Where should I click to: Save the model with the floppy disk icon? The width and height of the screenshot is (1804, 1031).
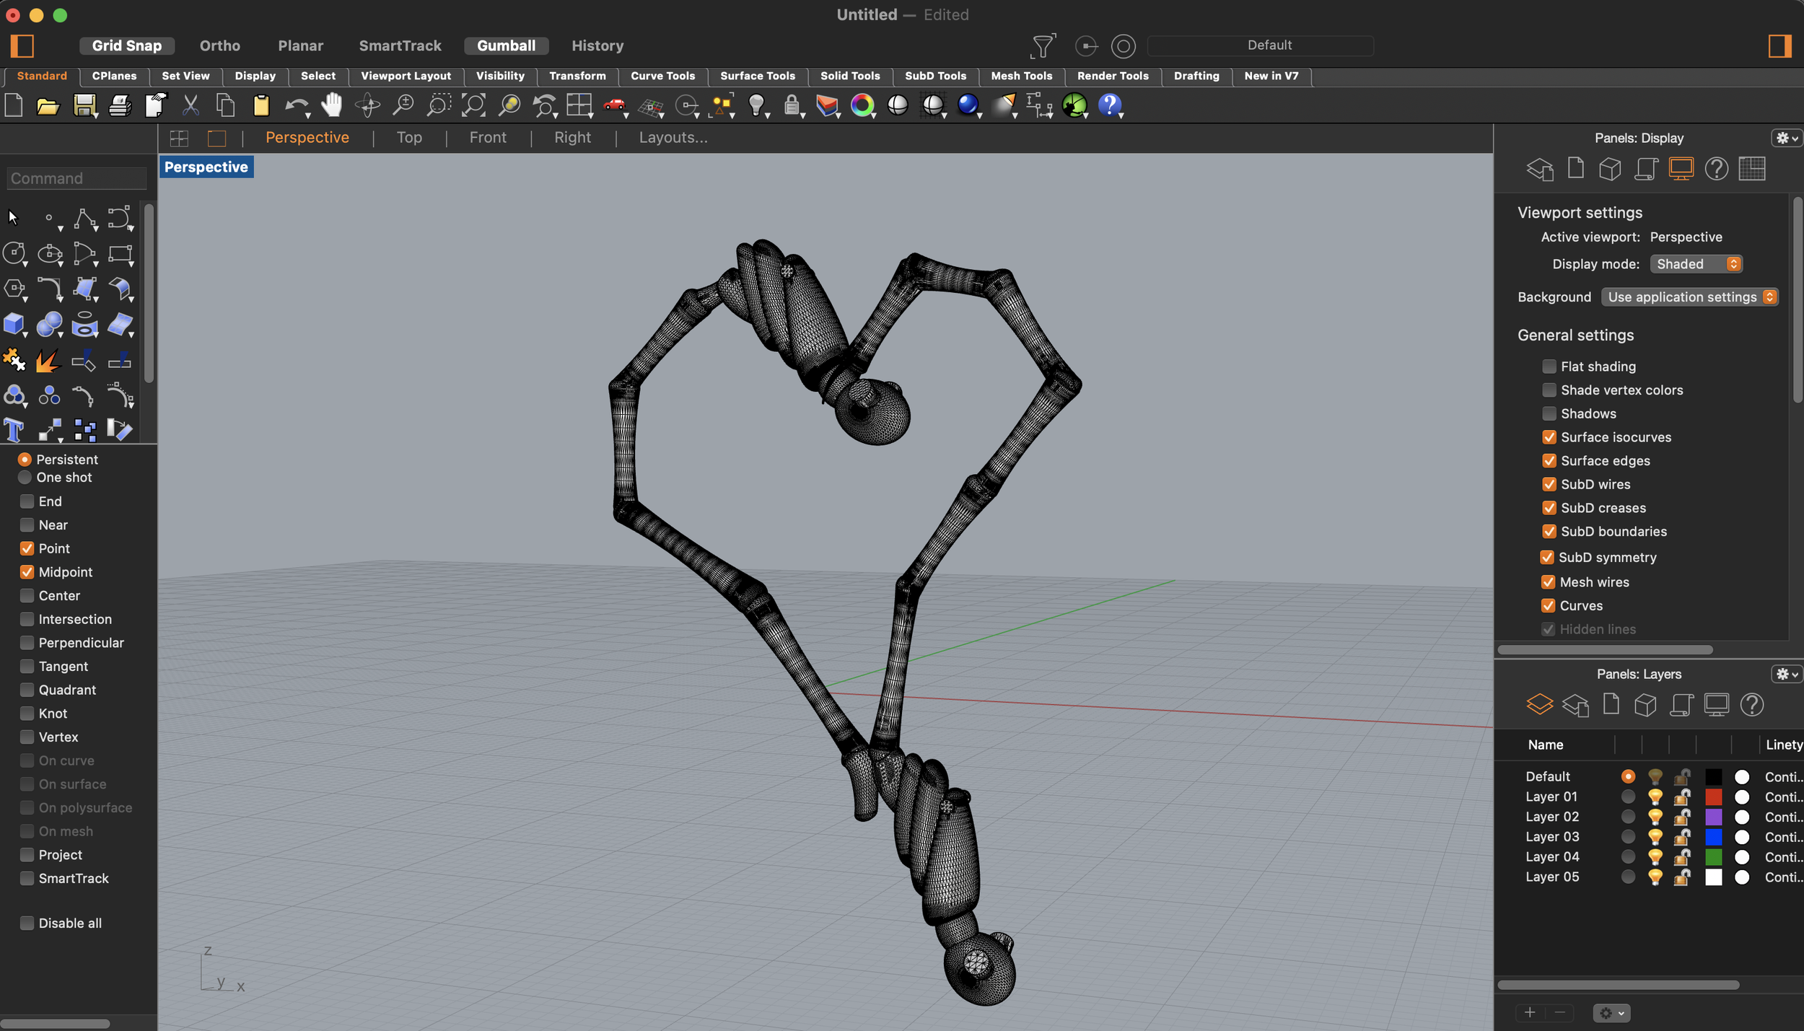pos(84,105)
